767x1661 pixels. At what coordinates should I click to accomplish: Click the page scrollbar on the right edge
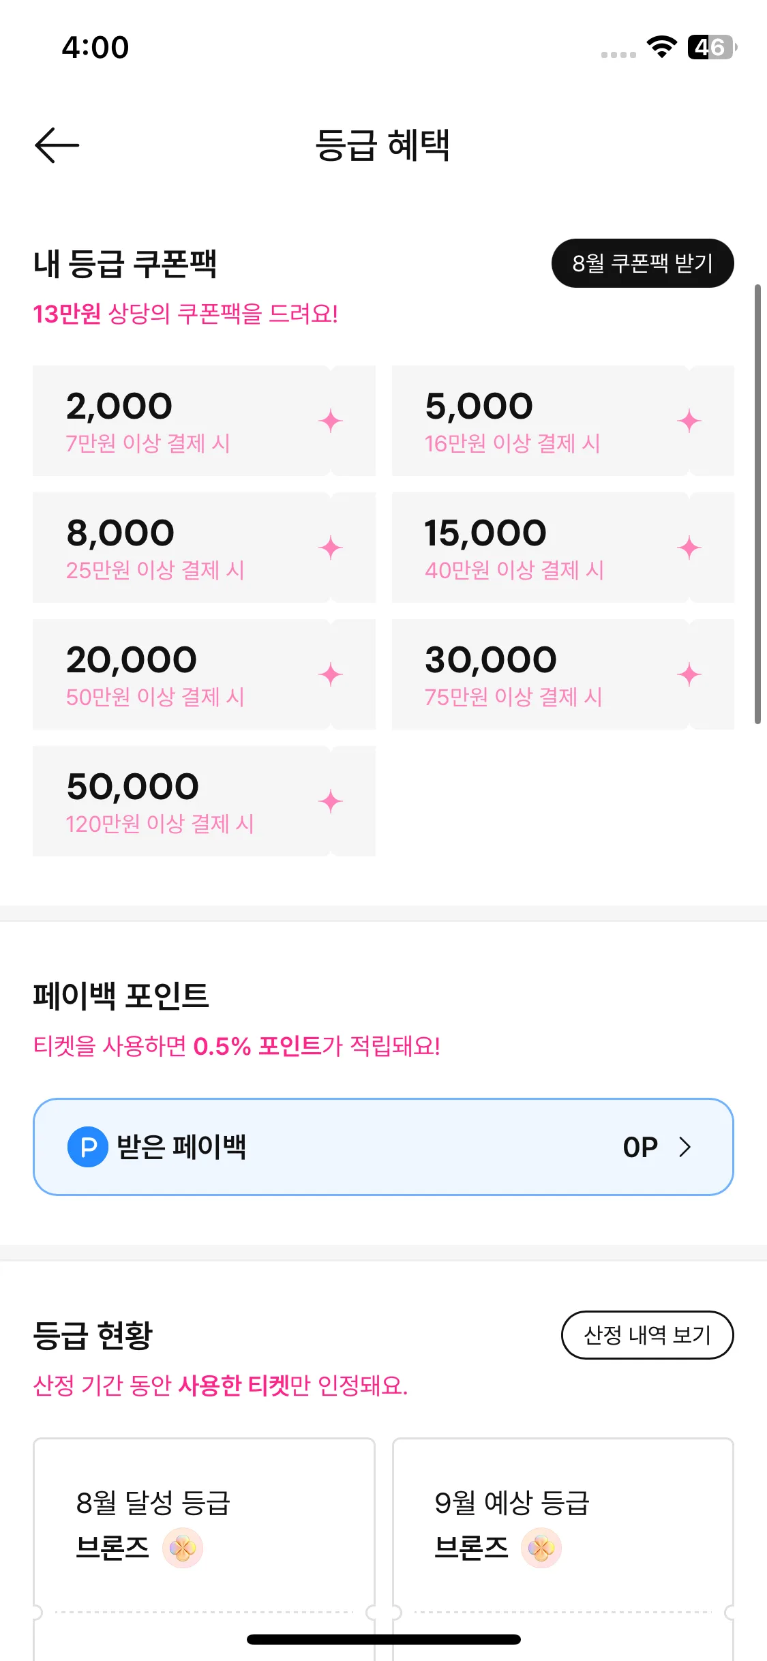point(757,504)
